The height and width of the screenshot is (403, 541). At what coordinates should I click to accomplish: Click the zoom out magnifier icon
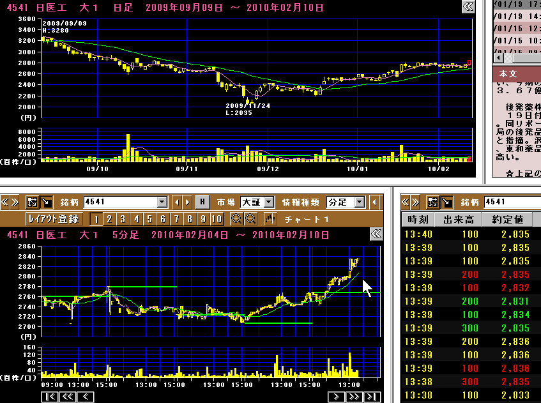coord(250,219)
